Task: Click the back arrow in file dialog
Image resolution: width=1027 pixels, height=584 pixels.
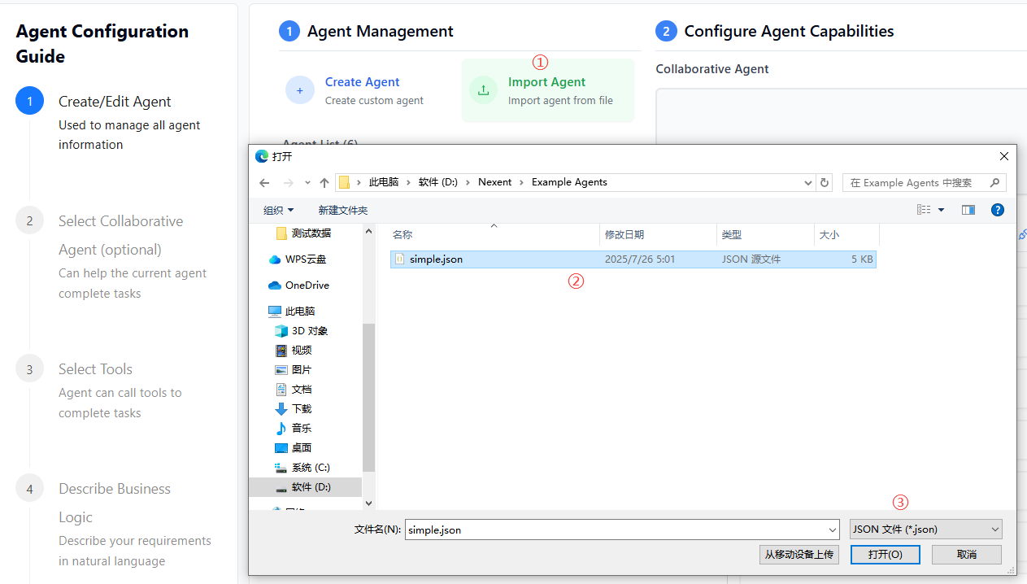Action: (264, 183)
